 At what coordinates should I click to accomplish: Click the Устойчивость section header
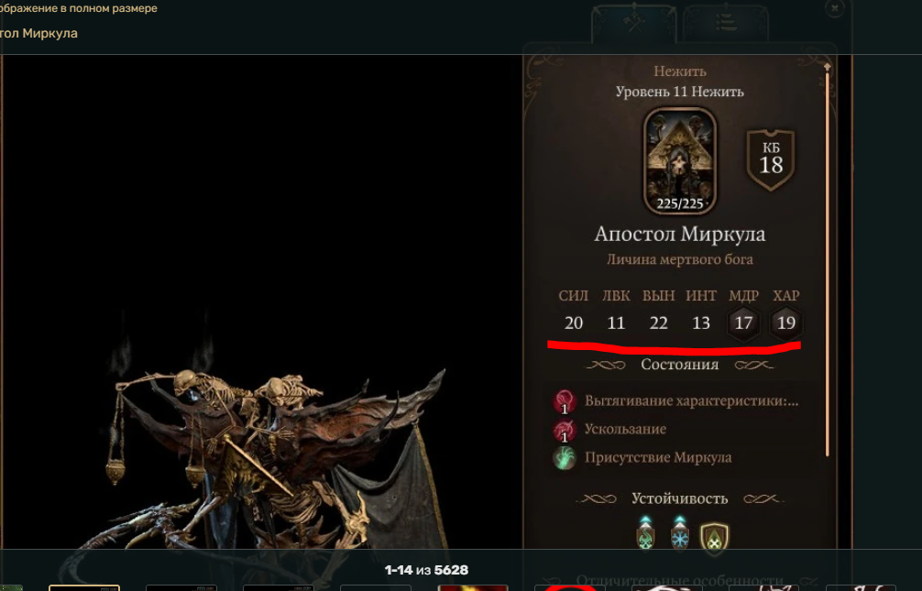[x=680, y=498]
